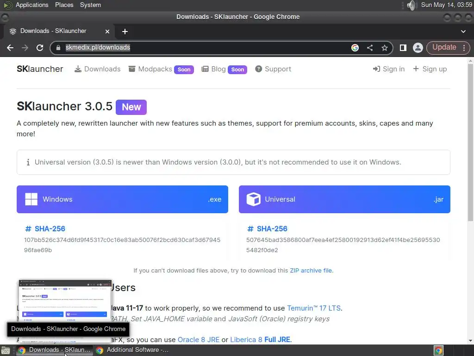Open the Temurin 17 LTS link
The width and height of the screenshot is (474, 356).
[314, 308]
